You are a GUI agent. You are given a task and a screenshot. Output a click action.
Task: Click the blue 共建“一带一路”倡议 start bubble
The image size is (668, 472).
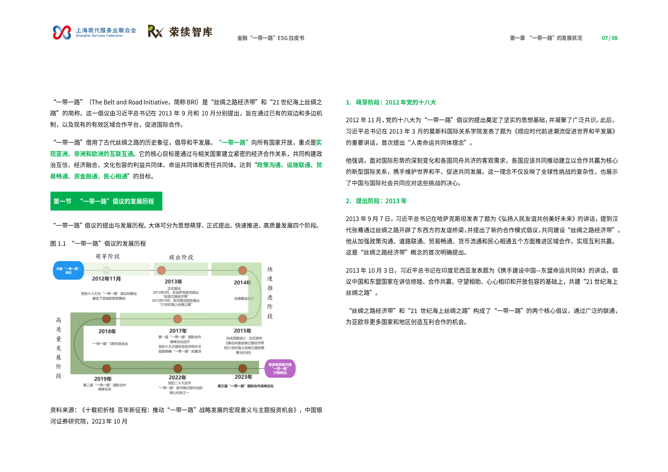[68, 271]
